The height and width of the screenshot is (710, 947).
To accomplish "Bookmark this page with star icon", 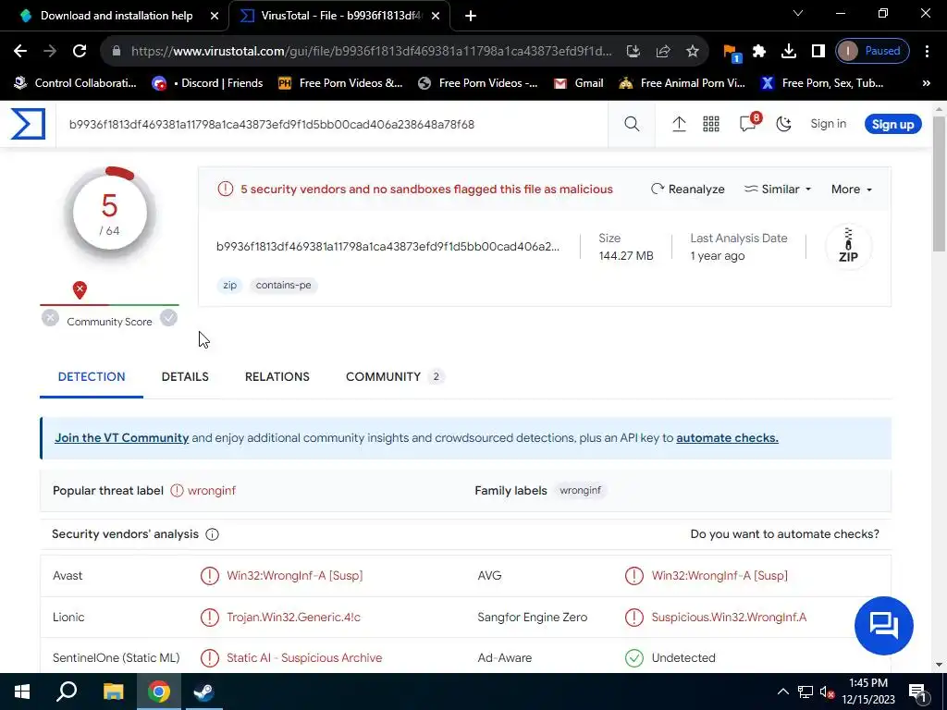I will (x=692, y=51).
